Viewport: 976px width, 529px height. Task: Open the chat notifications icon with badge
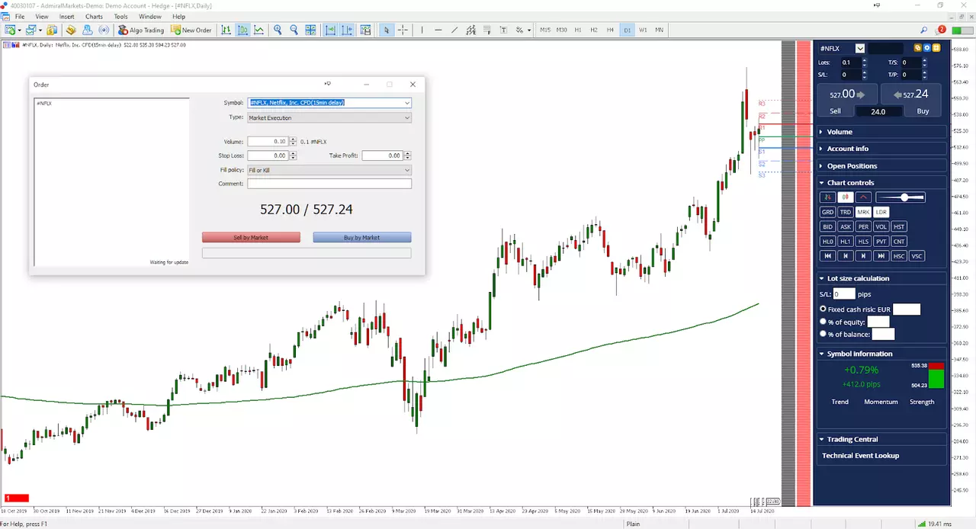940,30
